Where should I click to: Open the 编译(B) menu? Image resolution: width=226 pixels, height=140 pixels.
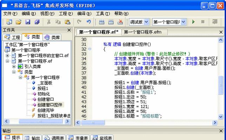pos(84,14)
